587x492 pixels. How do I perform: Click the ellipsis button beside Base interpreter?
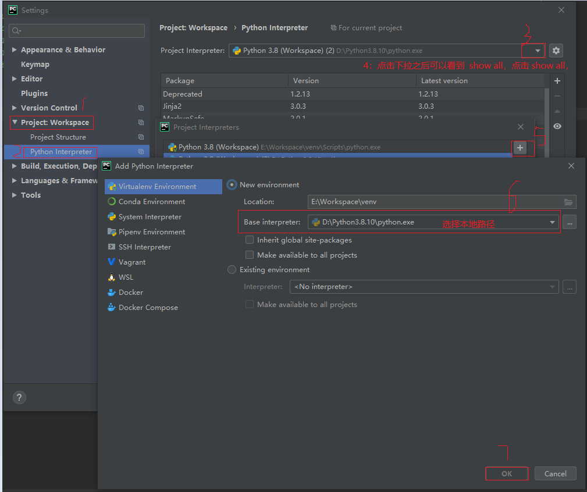(x=570, y=222)
